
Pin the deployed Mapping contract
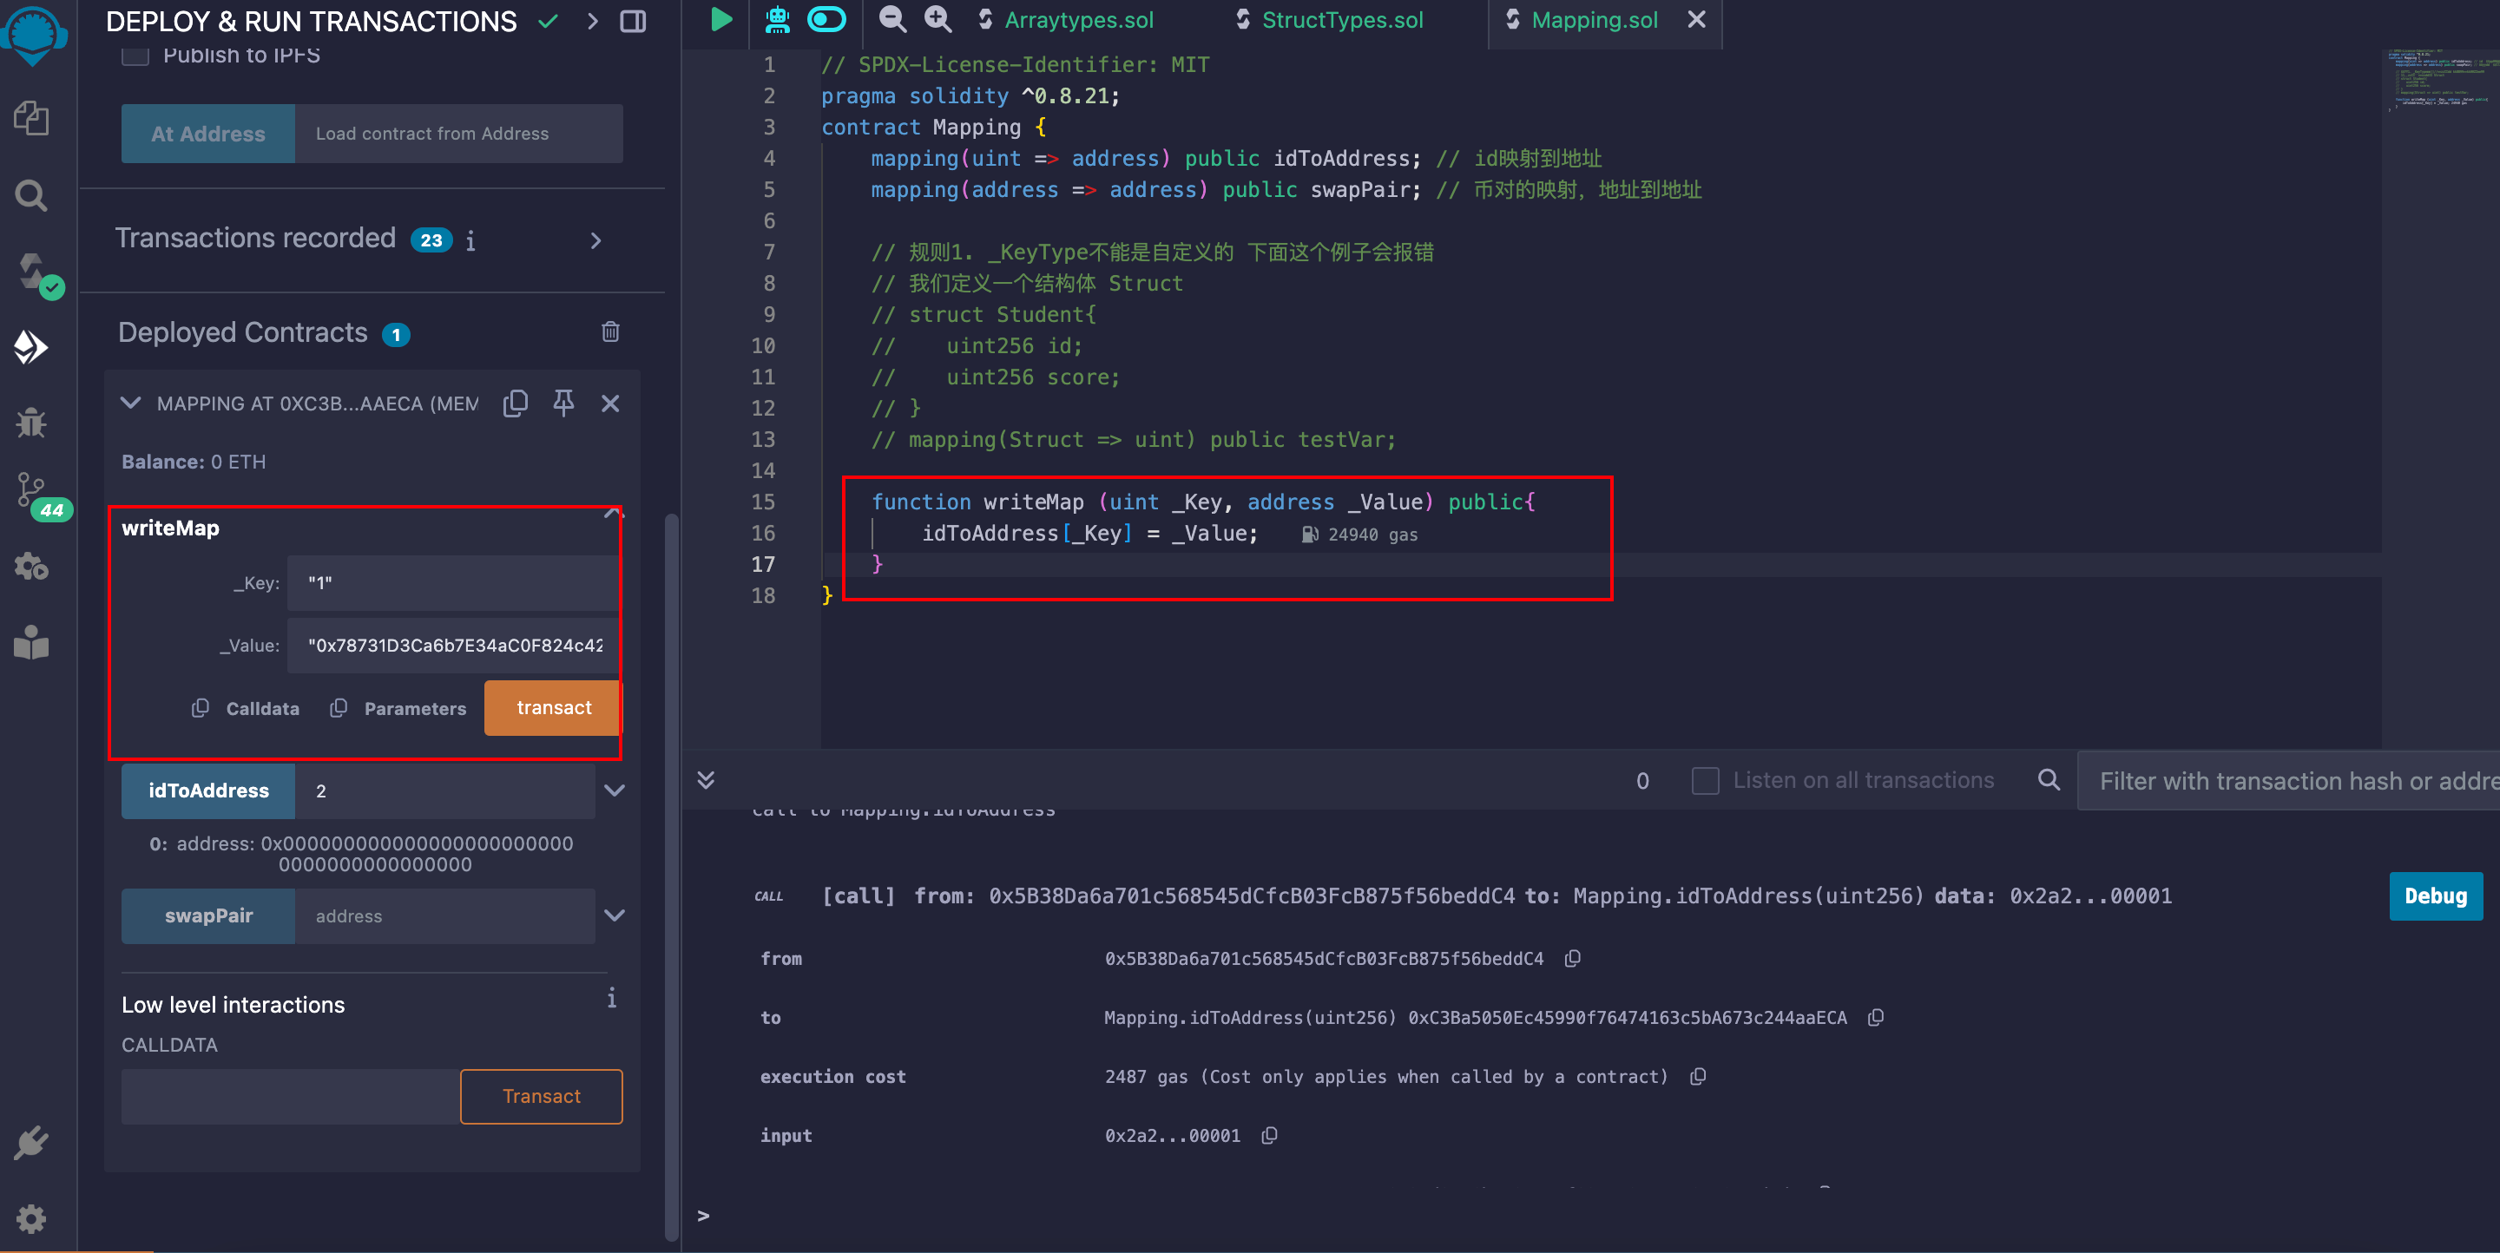(x=562, y=403)
